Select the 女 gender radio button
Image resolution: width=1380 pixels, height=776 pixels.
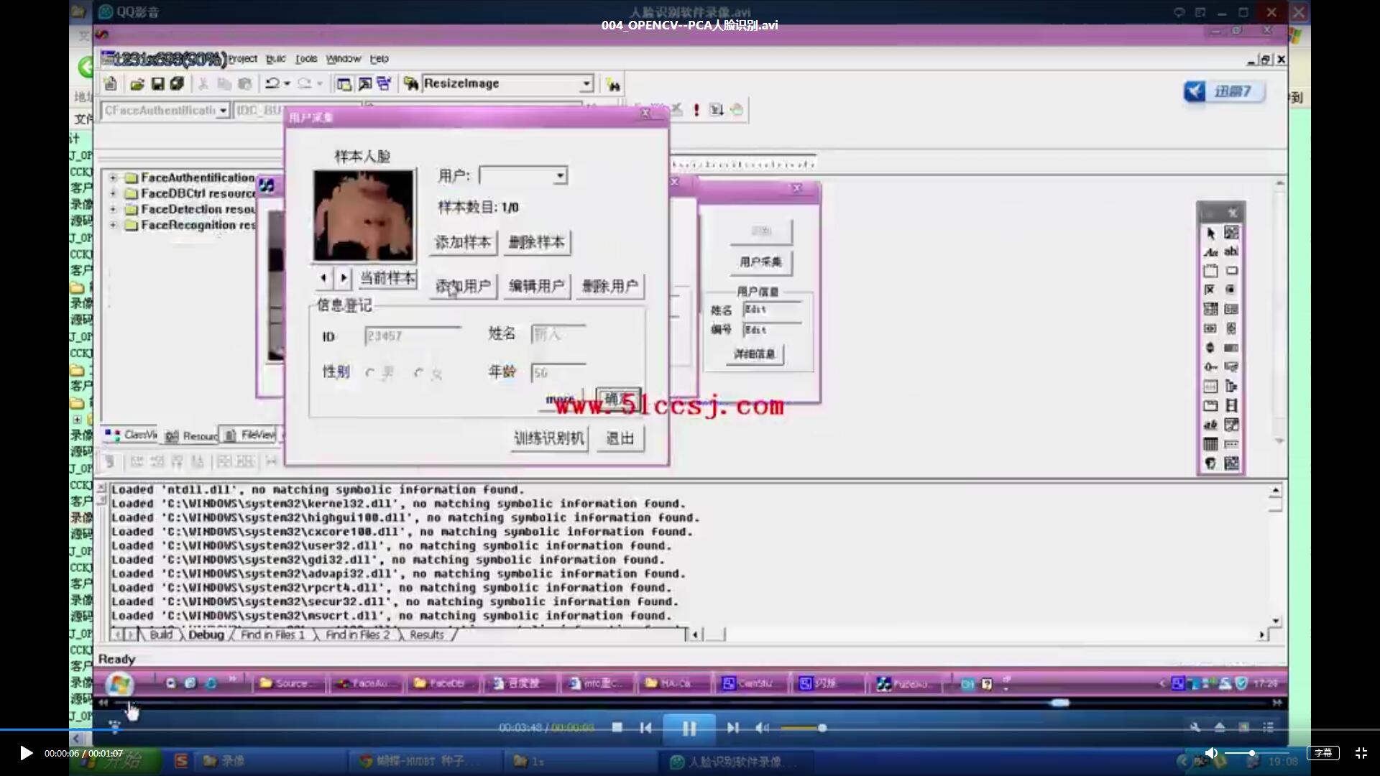coord(418,373)
